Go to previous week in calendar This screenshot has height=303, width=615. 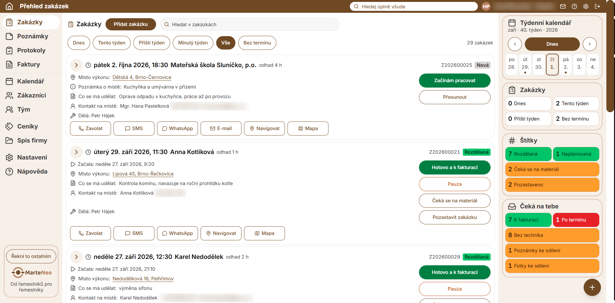tap(515, 44)
